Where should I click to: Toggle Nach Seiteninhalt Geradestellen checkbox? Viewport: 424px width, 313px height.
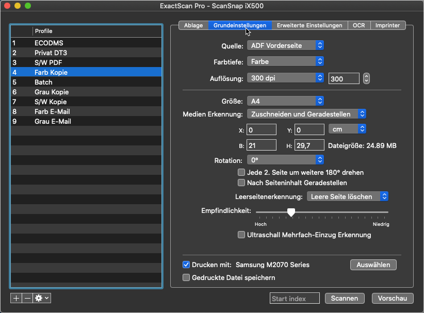pos(241,183)
